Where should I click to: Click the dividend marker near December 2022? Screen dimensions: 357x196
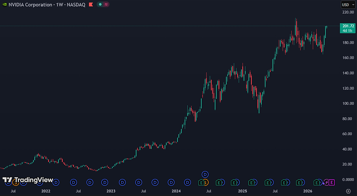pyautogui.click(x=105, y=183)
